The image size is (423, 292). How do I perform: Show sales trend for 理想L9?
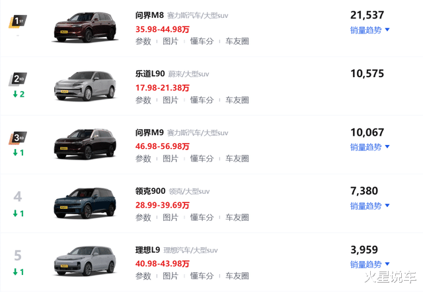(x=369, y=264)
